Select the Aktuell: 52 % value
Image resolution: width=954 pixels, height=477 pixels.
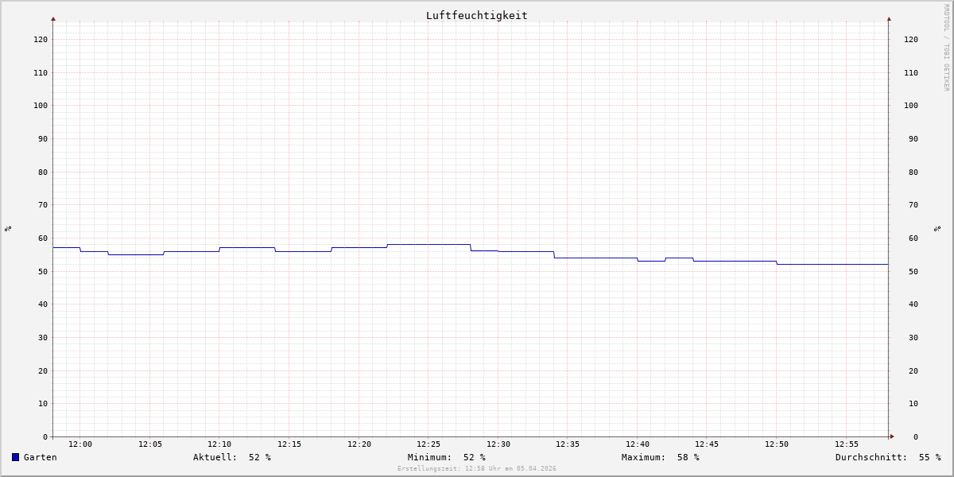232,457
